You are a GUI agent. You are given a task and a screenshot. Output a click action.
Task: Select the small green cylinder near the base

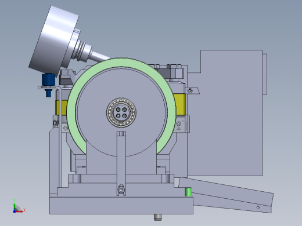coord(188,192)
